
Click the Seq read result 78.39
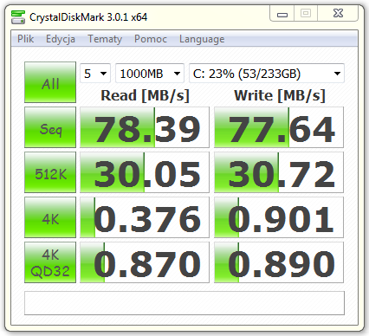(145, 127)
